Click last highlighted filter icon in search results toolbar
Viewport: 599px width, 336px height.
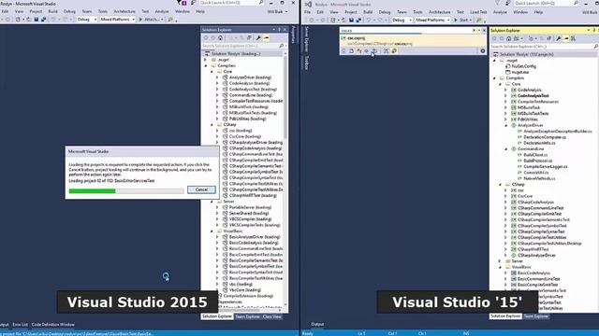coord(394,51)
